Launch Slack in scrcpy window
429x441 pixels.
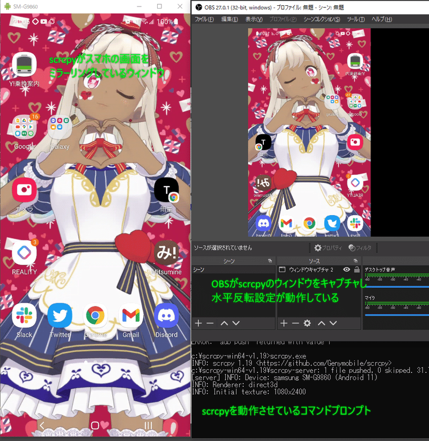[24, 315]
